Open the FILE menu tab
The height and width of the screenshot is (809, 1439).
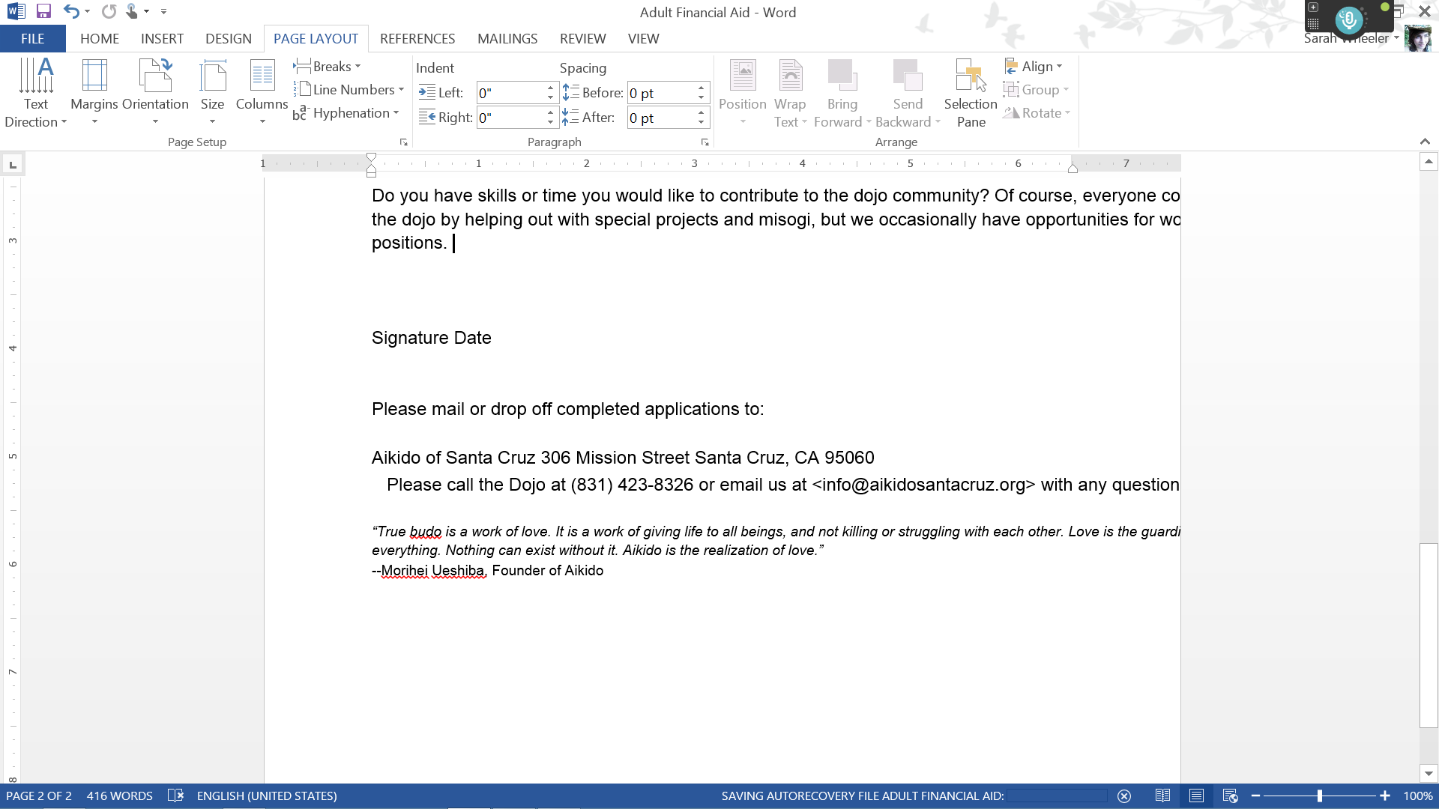(x=32, y=39)
